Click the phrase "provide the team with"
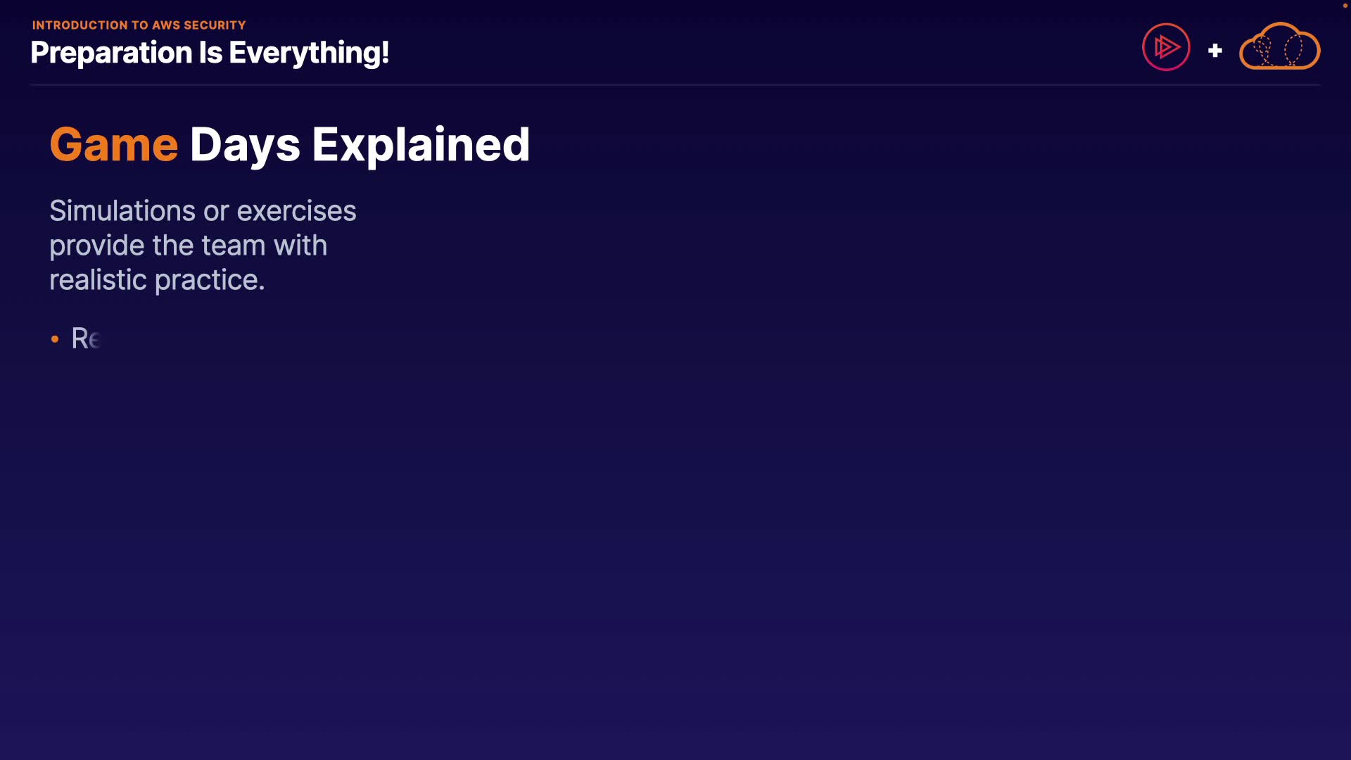The width and height of the screenshot is (1351, 760). tap(188, 246)
